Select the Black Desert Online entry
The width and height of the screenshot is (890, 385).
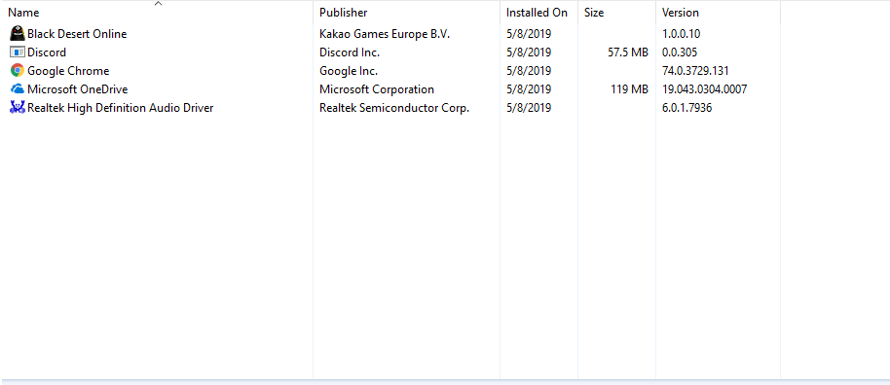77,34
